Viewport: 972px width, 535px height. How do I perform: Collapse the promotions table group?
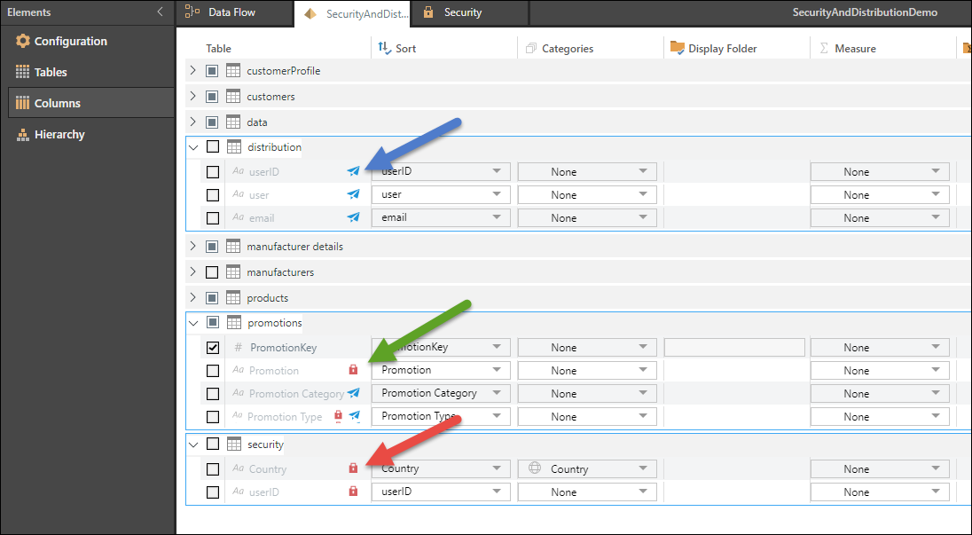click(193, 323)
